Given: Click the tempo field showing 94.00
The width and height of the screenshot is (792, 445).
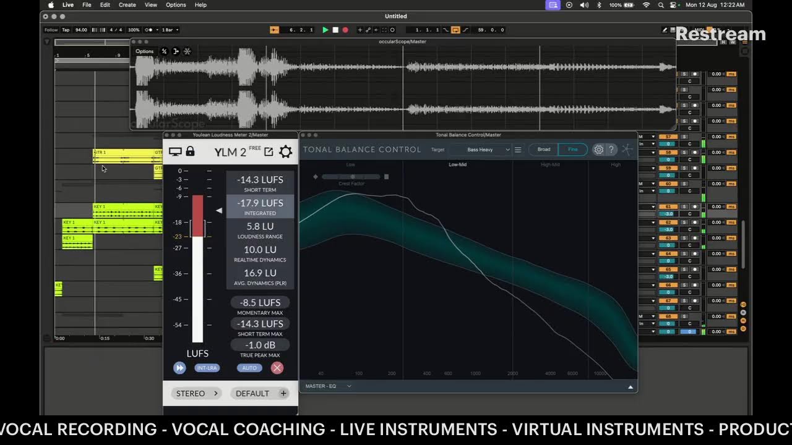Looking at the screenshot, I should pyautogui.click(x=81, y=30).
